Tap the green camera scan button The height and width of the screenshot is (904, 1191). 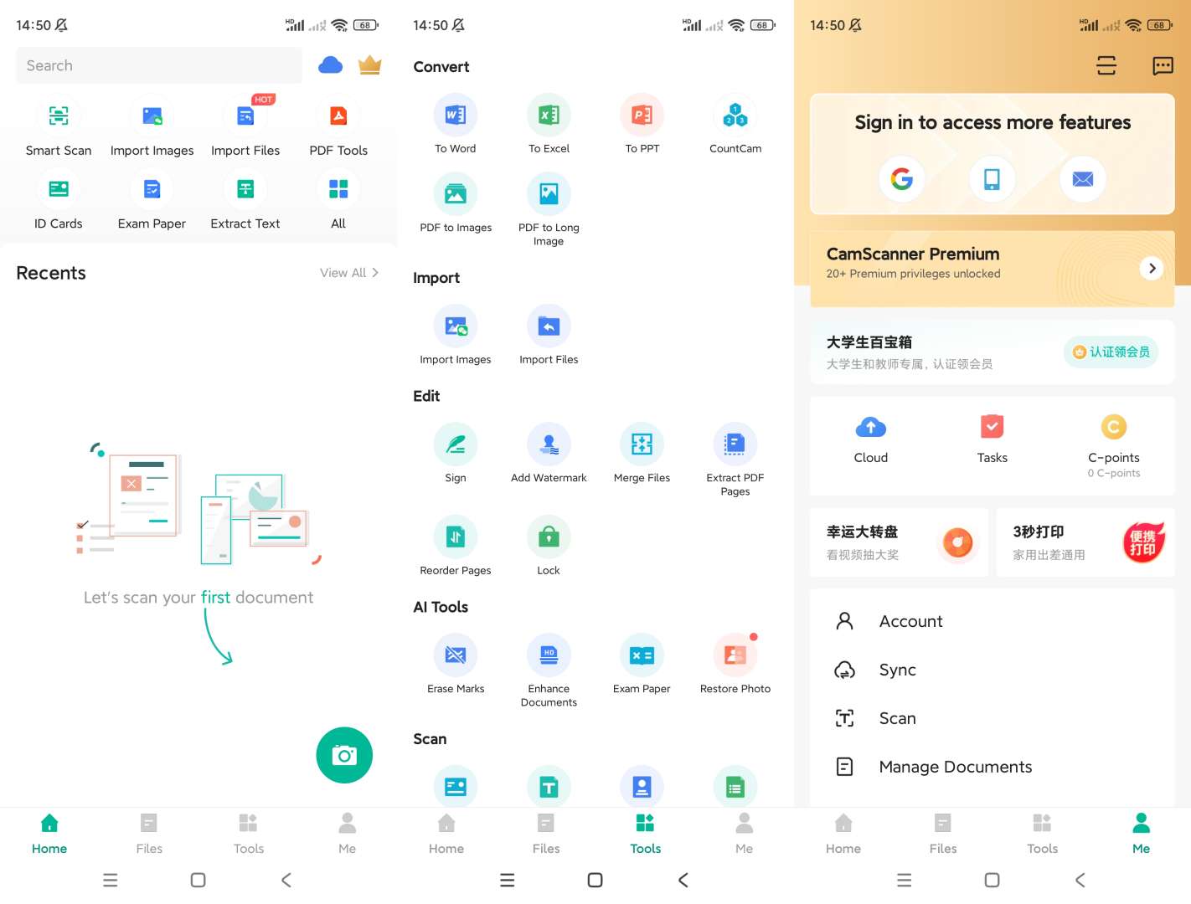[x=344, y=755]
